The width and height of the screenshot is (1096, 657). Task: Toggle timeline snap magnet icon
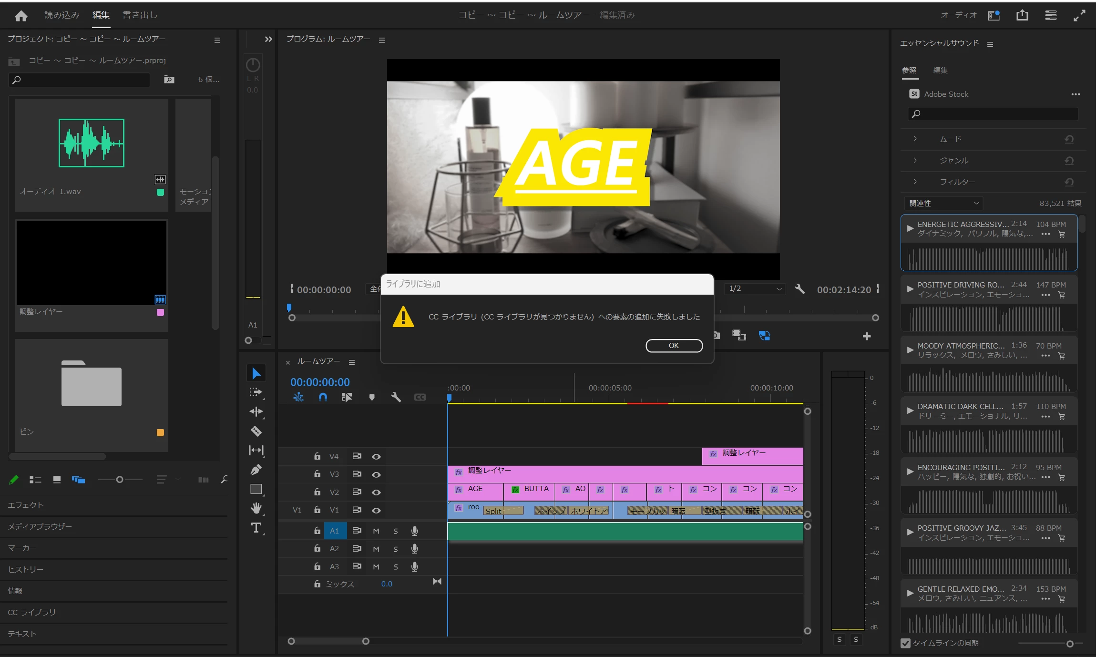click(323, 397)
